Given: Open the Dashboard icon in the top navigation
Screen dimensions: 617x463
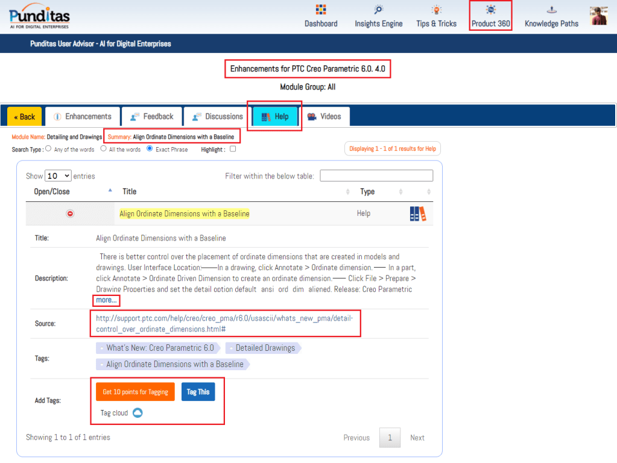Looking at the screenshot, I should point(321,10).
